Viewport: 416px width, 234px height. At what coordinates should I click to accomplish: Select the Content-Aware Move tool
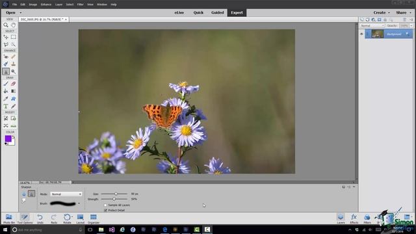point(6,125)
